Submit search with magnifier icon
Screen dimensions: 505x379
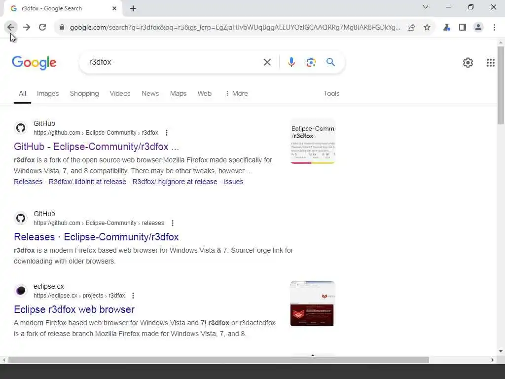pyautogui.click(x=330, y=62)
